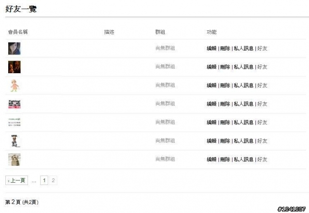Click the 群組 column header
The width and height of the screenshot is (309, 213).
(160, 32)
